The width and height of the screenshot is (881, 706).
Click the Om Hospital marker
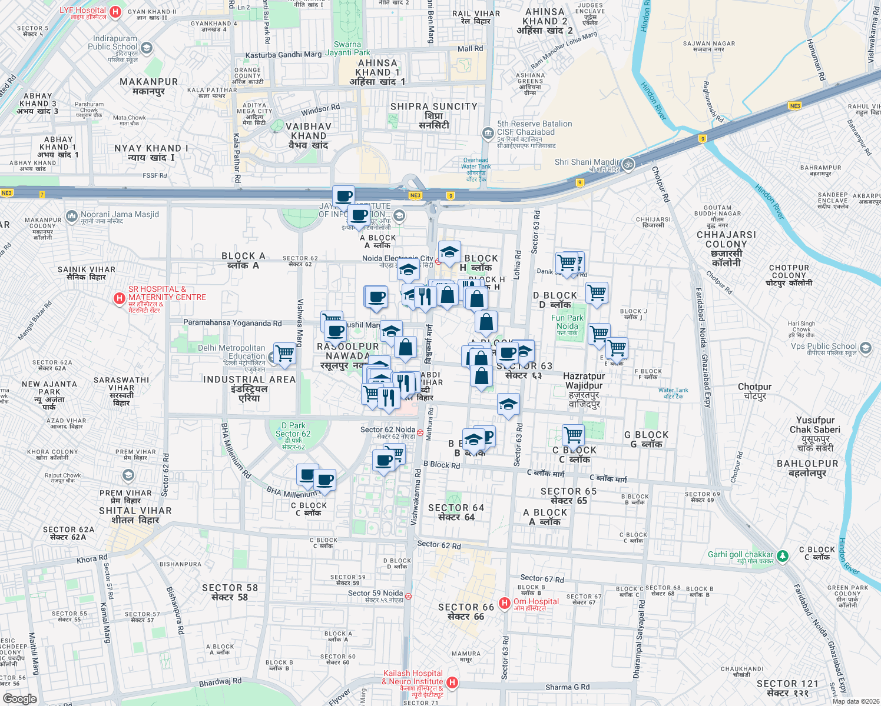tap(505, 601)
